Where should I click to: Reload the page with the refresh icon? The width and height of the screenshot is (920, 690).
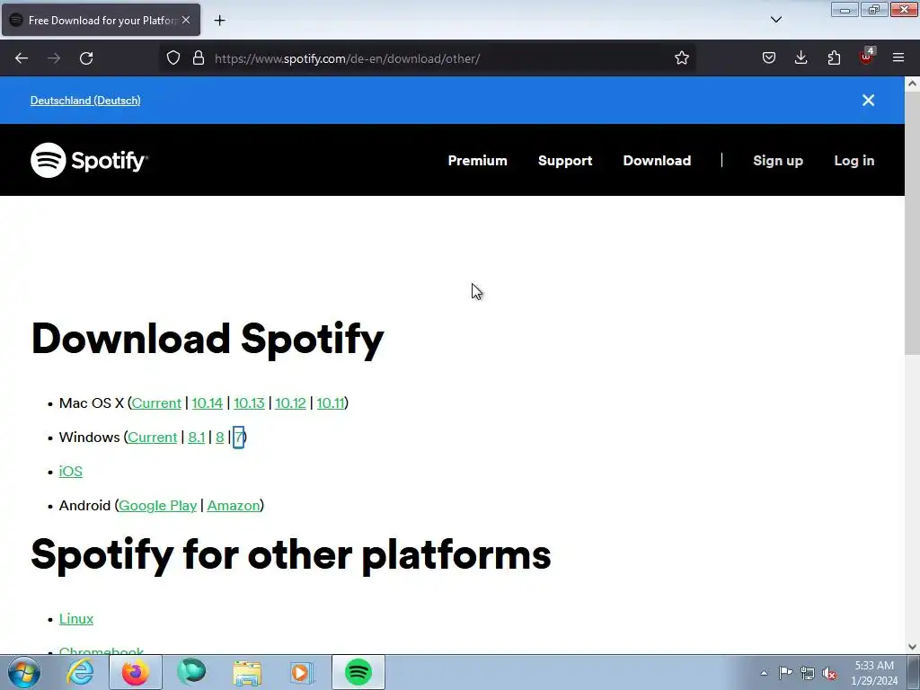[86, 58]
